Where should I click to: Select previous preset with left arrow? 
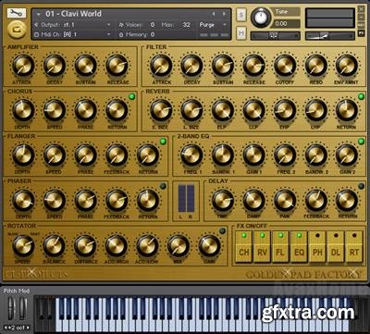click(x=214, y=14)
